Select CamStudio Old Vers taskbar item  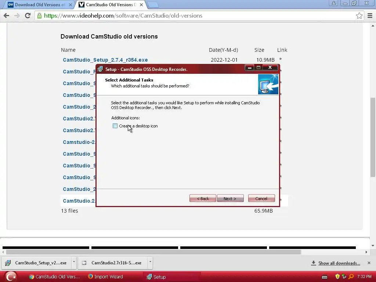54,277
